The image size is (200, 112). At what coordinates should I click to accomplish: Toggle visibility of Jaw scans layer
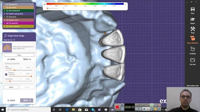coord(7,7)
